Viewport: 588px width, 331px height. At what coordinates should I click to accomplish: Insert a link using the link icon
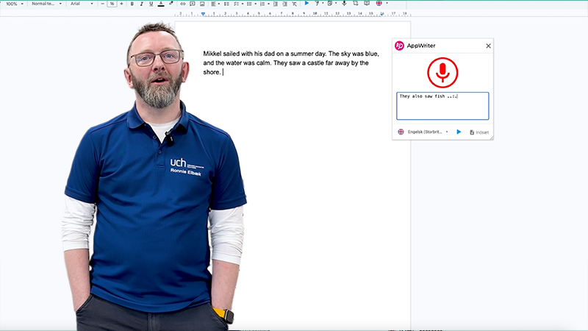[183, 4]
